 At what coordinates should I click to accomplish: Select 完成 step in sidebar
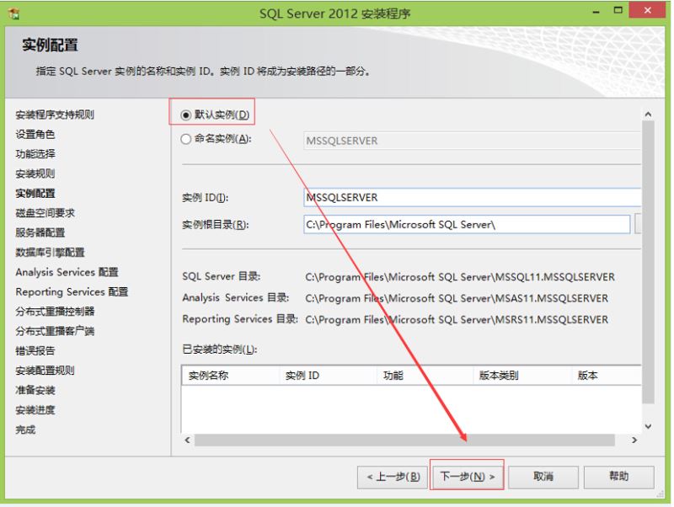click(25, 430)
